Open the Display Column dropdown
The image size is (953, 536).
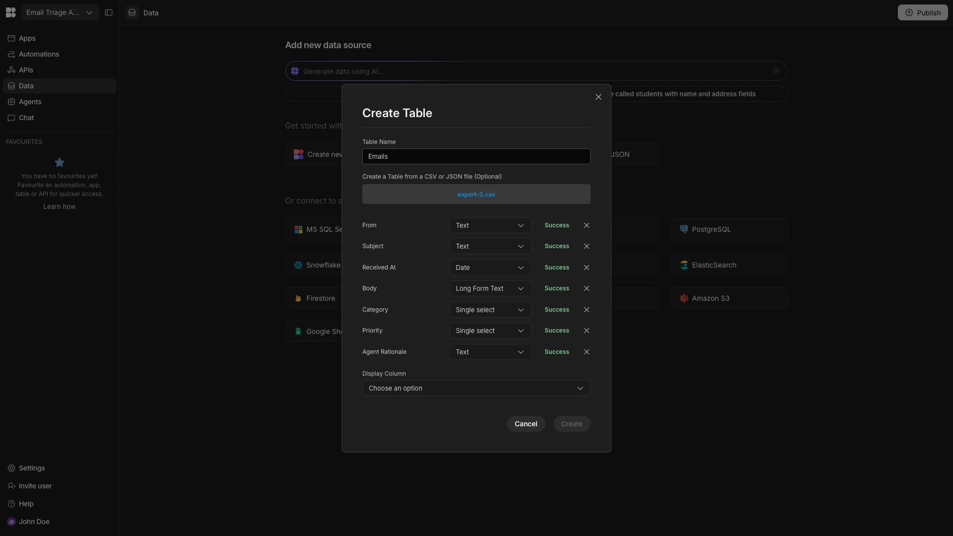tap(476, 388)
